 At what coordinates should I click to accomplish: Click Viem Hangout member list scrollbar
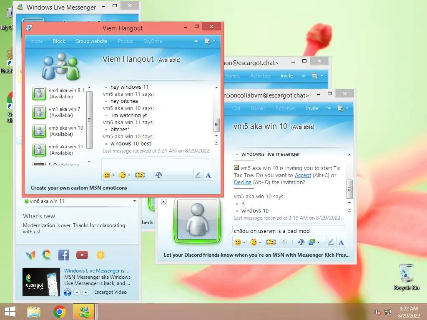[89, 120]
